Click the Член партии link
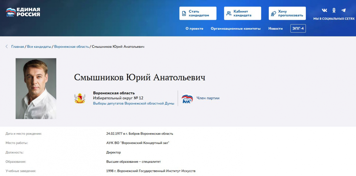Viewport: 356px width, 176px height. pyautogui.click(x=208, y=98)
